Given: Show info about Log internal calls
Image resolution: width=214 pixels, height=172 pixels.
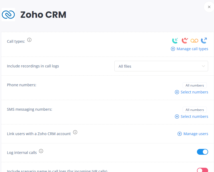Looking at the screenshot, I should [41, 151].
